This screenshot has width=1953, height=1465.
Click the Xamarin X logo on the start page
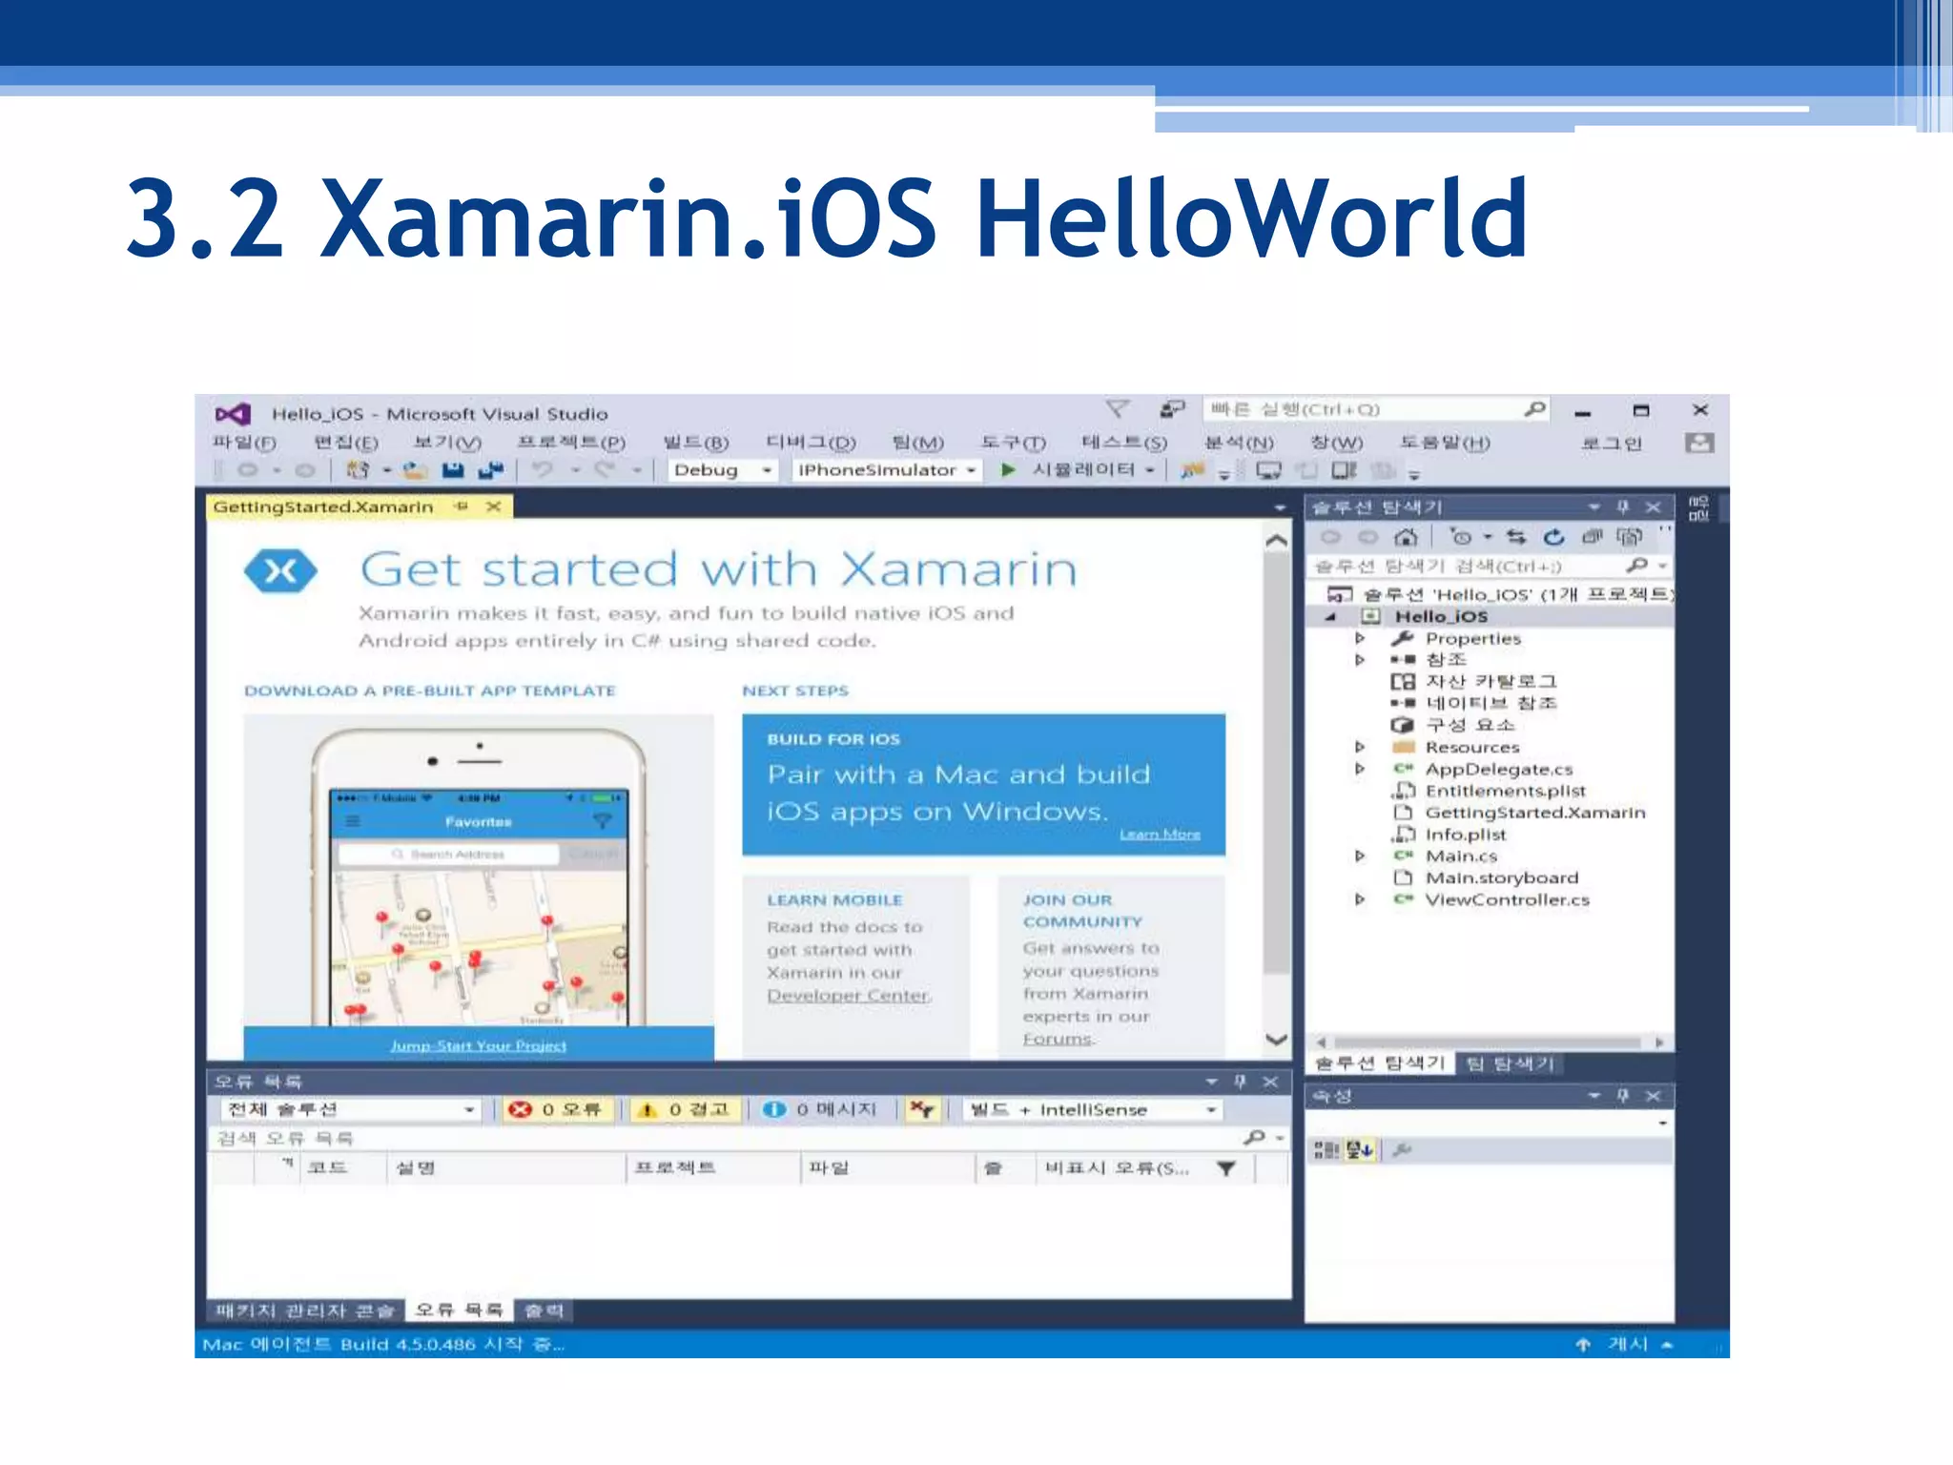[x=280, y=571]
